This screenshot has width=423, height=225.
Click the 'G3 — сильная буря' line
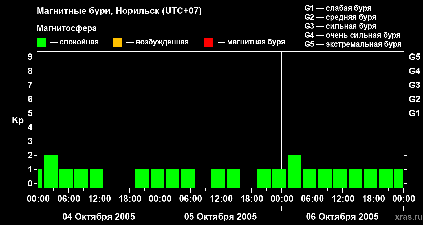(340, 26)
